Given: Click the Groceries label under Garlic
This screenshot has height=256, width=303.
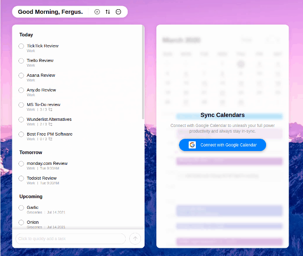Looking at the screenshot, I should pos(34,212).
